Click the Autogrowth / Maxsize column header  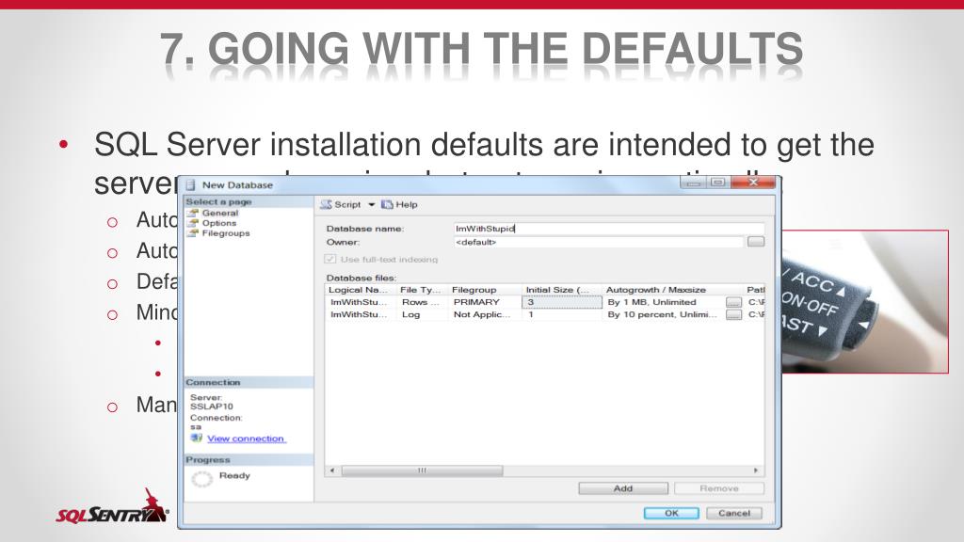(672, 290)
